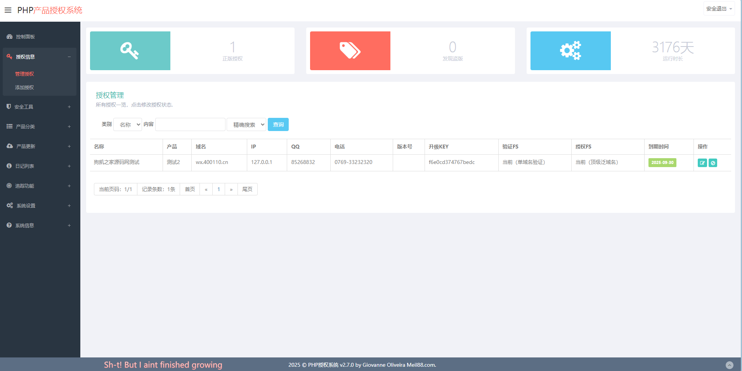This screenshot has height=371, width=742.
Task: Click the green 2025-09-30 expiry badge
Action: (662, 162)
